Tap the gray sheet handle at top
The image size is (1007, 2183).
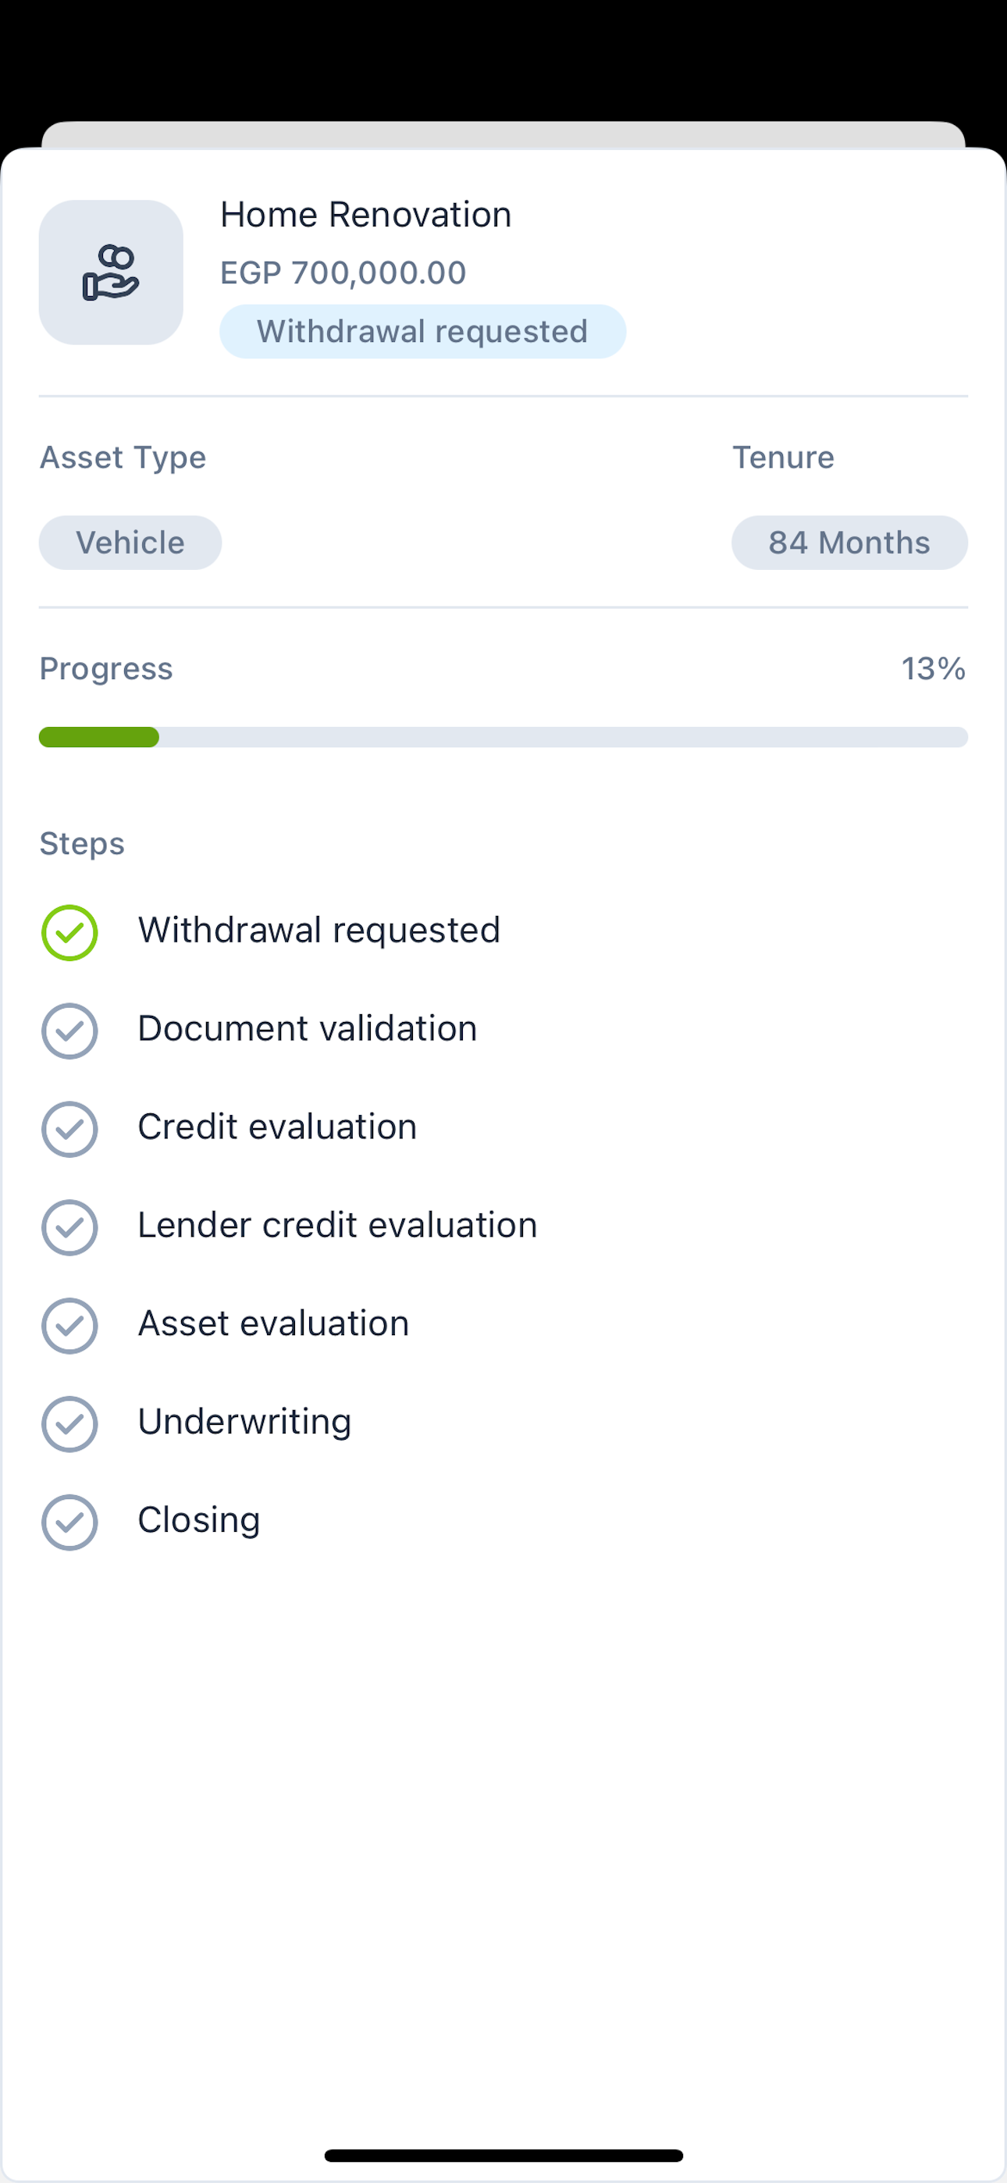503,135
